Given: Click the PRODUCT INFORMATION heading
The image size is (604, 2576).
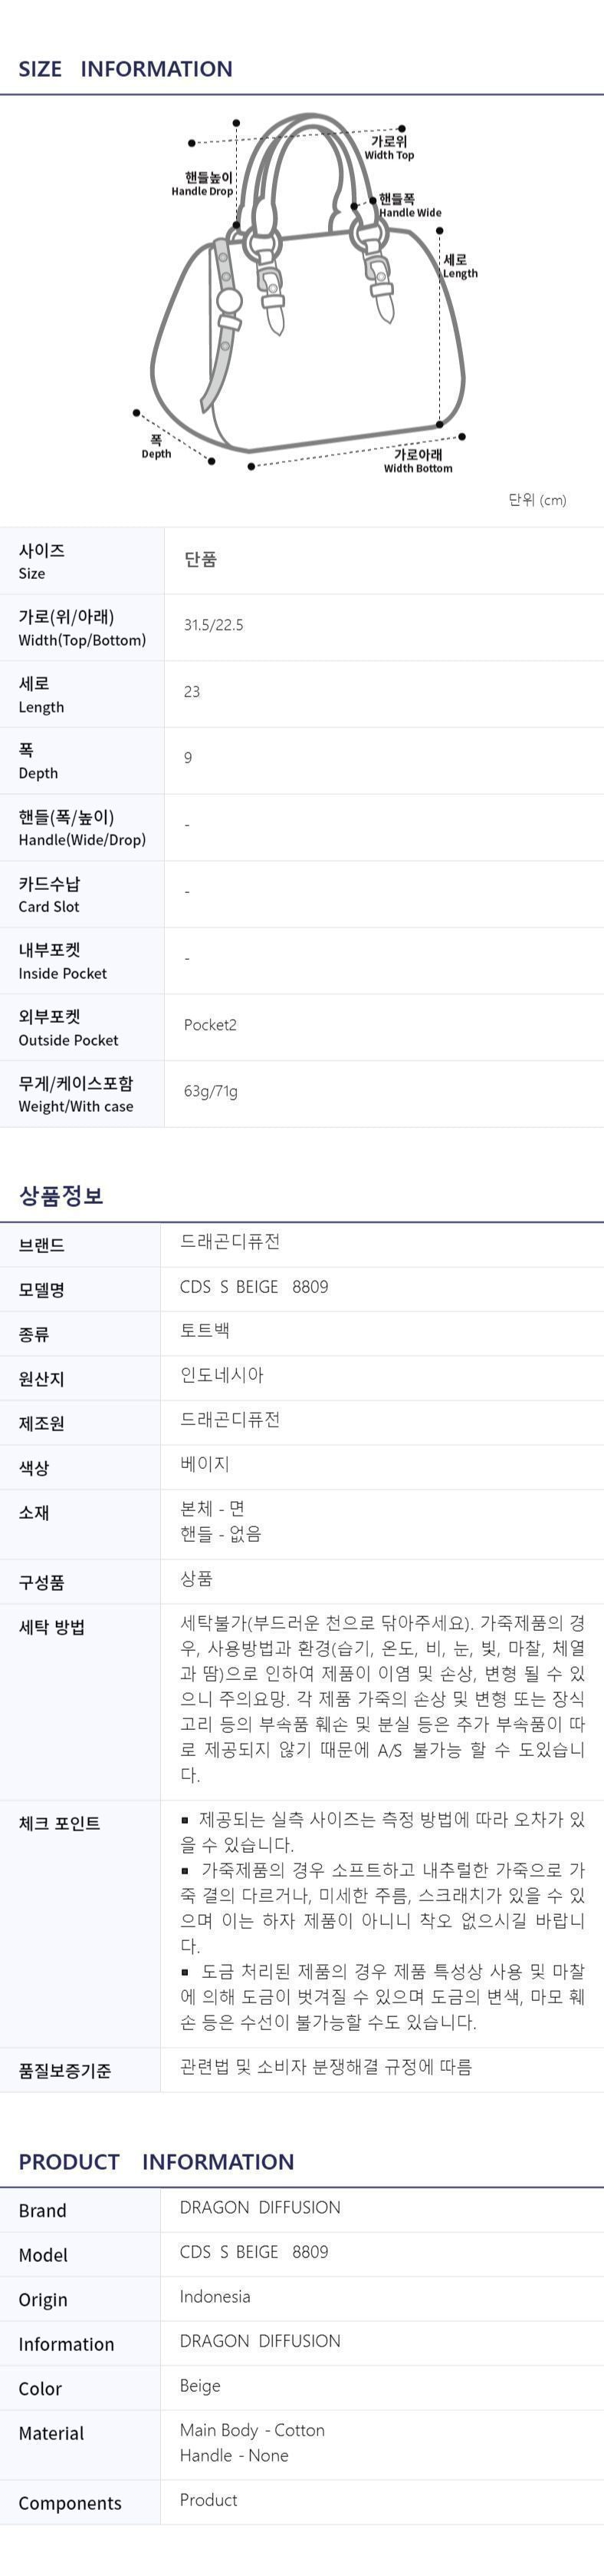Looking at the screenshot, I should click(156, 2162).
